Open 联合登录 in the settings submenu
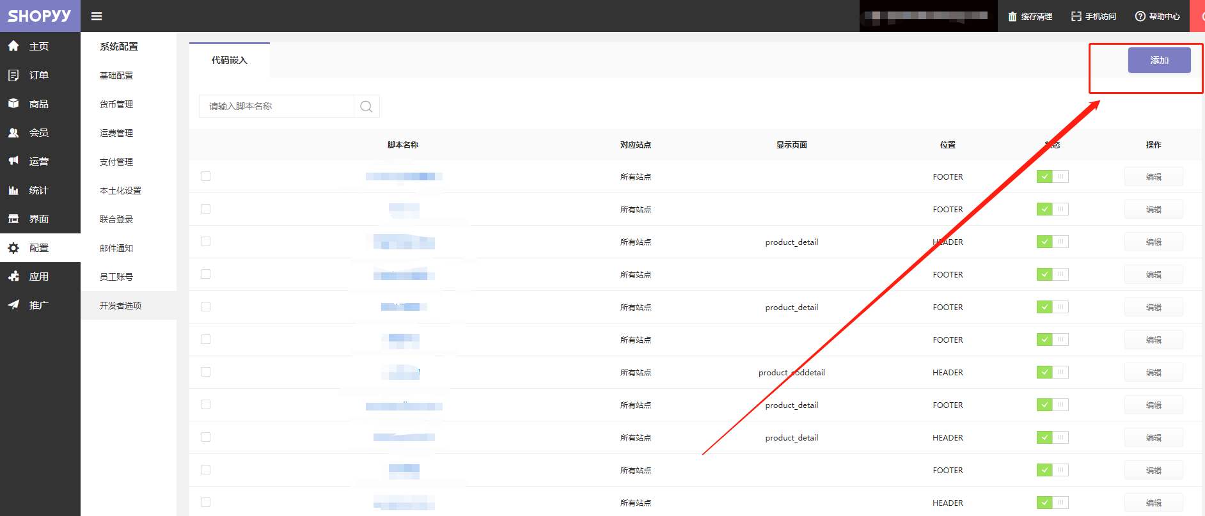This screenshot has width=1205, height=516. pyautogui.click(x=116, y=219)
